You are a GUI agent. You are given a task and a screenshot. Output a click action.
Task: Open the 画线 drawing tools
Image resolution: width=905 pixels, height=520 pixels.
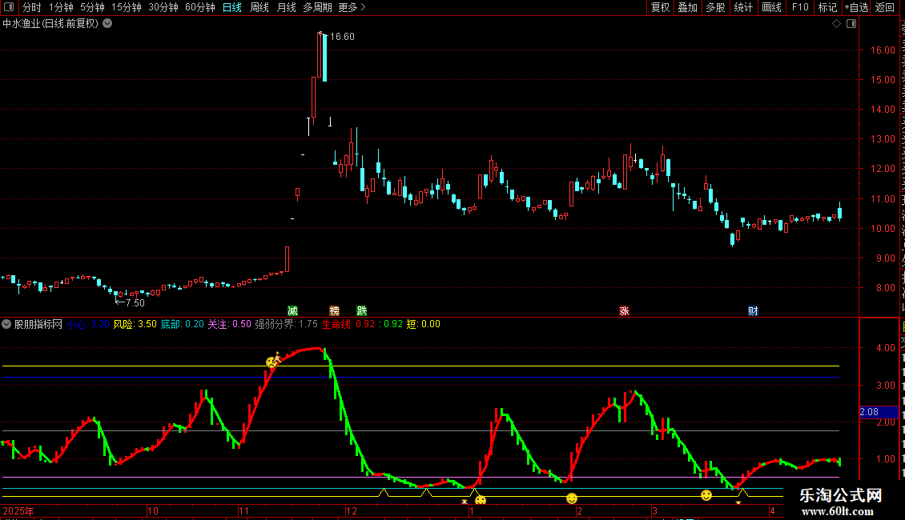point(771,7)
